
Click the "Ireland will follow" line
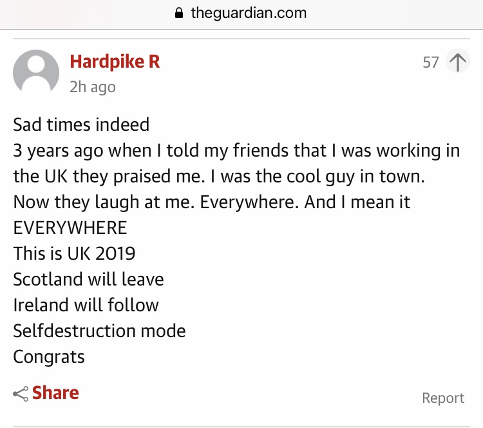point(86,305)
